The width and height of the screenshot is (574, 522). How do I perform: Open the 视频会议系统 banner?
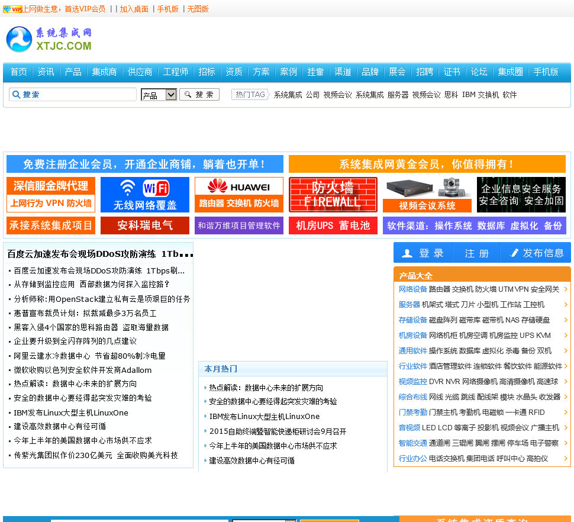(x=427, y=195)
